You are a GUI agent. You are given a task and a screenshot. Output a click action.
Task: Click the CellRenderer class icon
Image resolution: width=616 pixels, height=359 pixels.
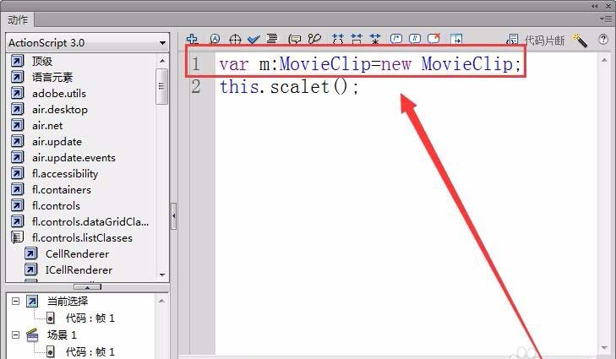31,253
